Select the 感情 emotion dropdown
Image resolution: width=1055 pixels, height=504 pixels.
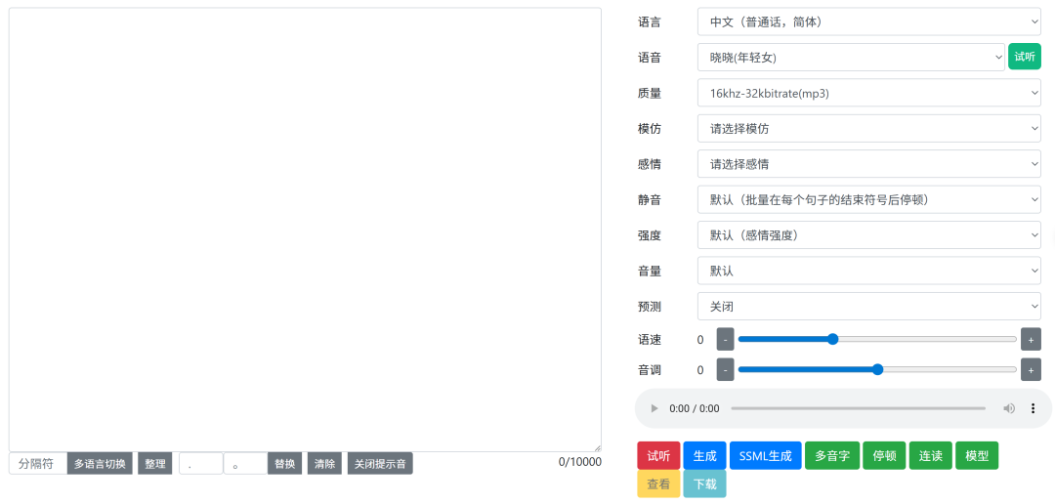[x=868, y=164]
